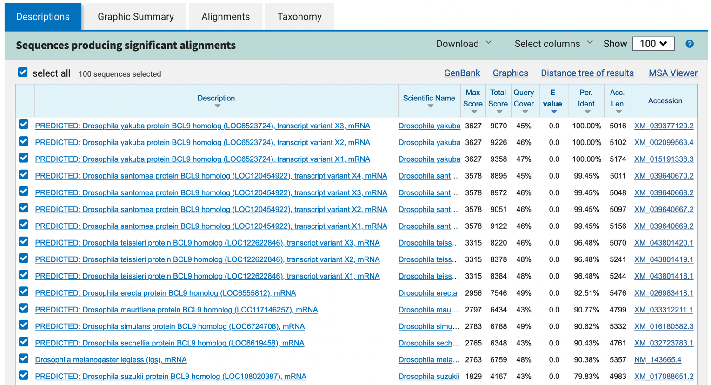Sort by Query Cover column arrow
This screenshot has height=385, width=711.
click(525, 112)
